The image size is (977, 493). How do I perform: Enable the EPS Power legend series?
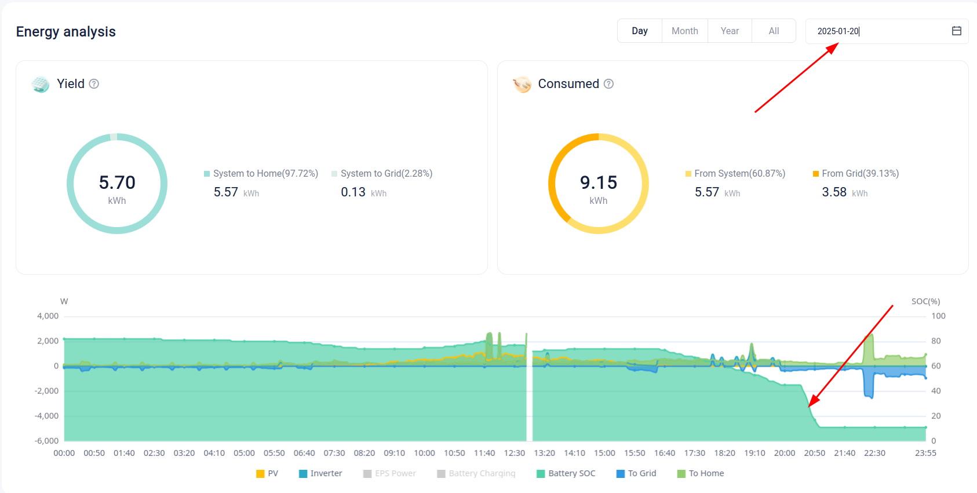point(389,473)
